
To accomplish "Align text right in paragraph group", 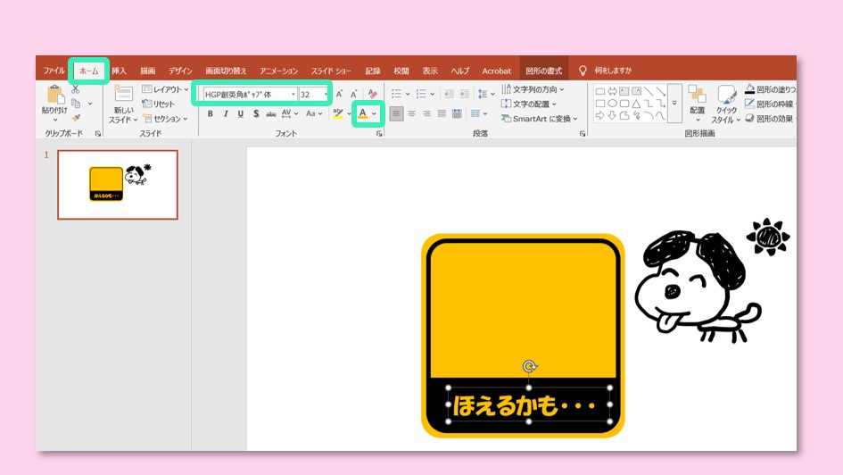I will coord(426,113).
